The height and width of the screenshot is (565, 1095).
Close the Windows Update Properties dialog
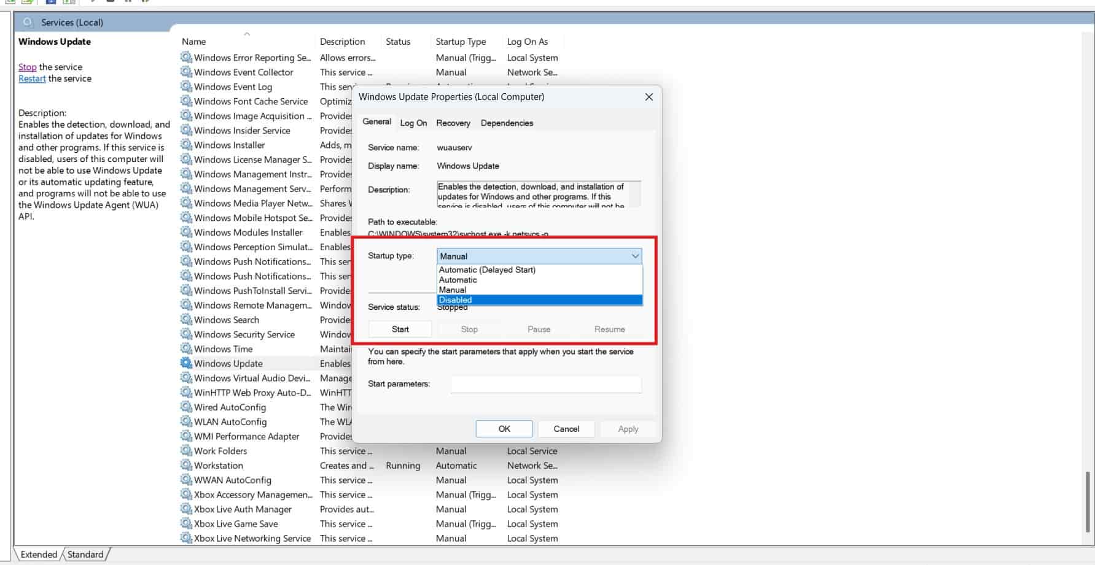click(x=649, y=97)
